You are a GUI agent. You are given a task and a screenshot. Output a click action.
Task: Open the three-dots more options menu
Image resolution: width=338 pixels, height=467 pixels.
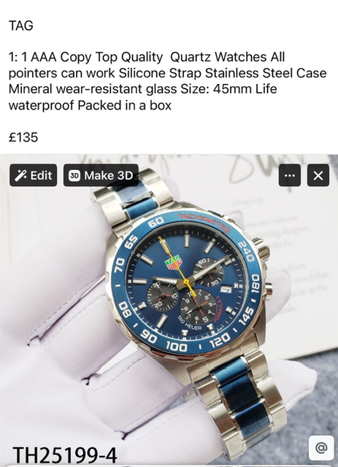pos(289,175)
